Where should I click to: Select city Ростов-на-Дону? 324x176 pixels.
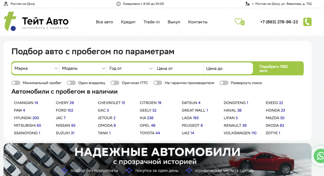click(23, 4)
